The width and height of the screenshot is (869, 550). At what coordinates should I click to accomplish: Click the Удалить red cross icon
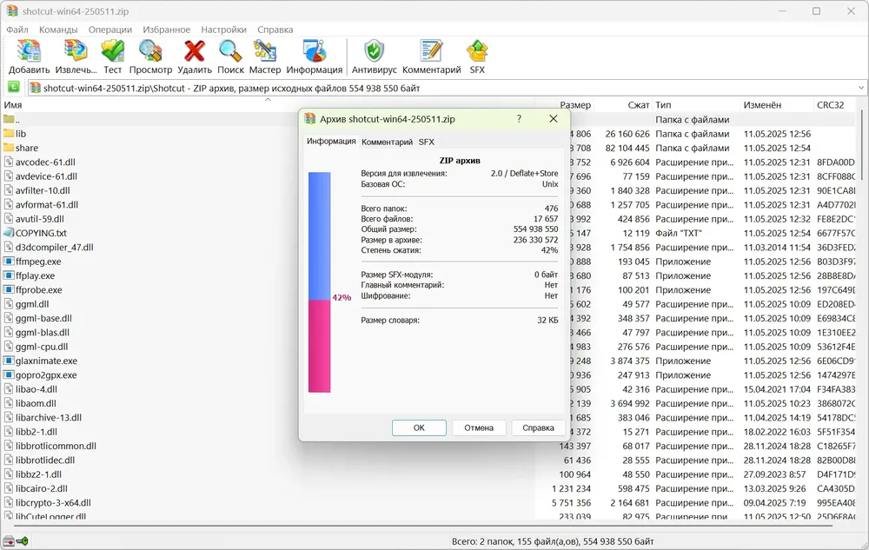[x=195, y=51]
